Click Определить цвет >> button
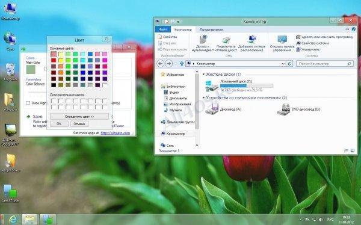361x225 pixels. [79, 117]
